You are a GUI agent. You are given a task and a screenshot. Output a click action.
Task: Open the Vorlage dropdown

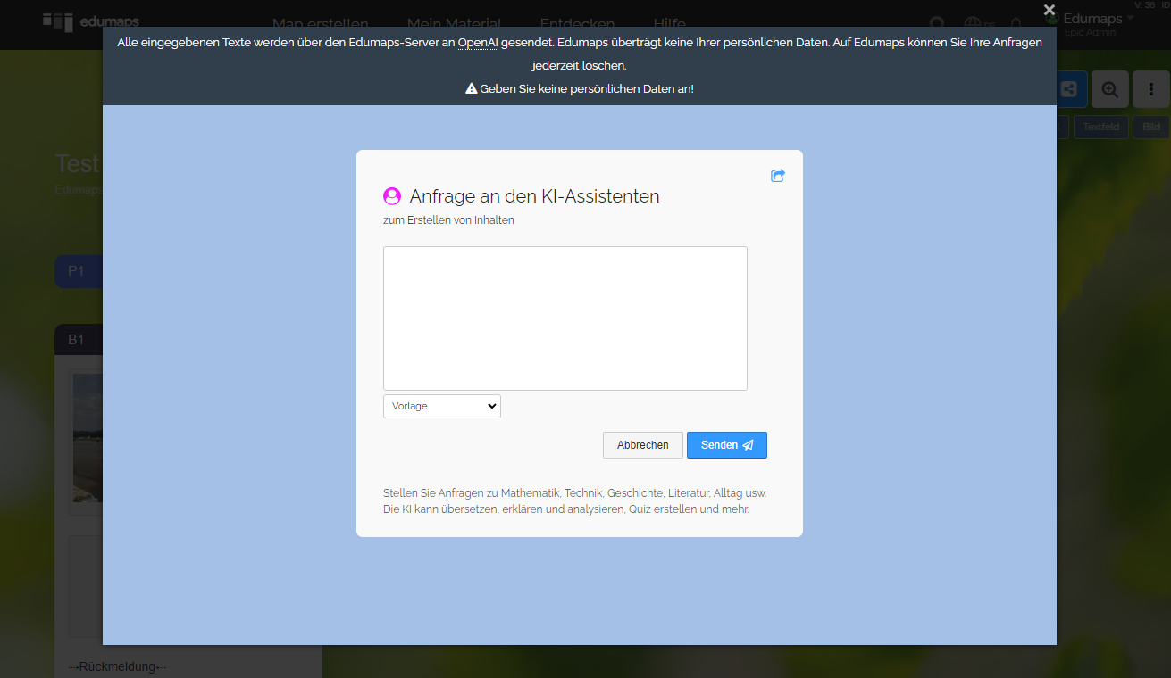coord(442,406)
